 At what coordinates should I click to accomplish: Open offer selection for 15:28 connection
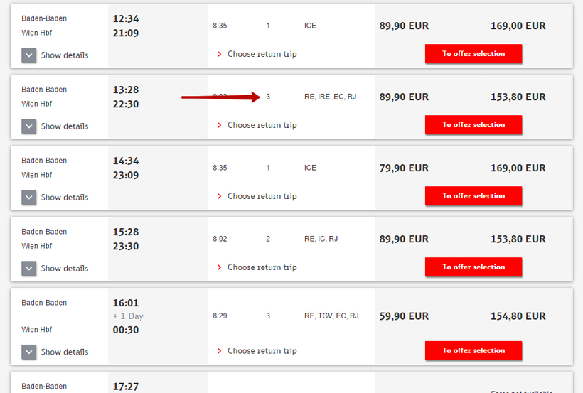[474, 267]
